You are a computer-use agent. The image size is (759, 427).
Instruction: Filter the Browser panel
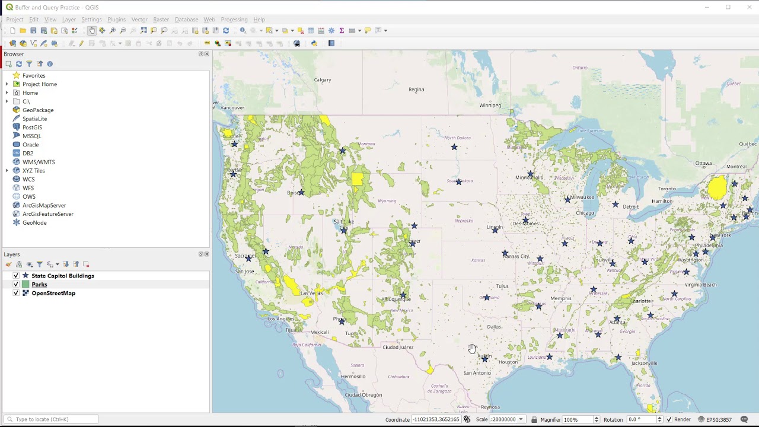29,64
